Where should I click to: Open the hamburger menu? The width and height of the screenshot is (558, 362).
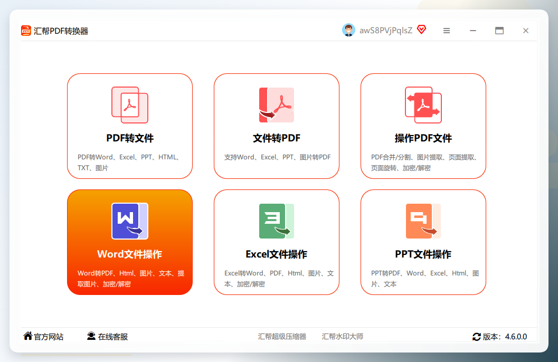(x=447, y=31)
